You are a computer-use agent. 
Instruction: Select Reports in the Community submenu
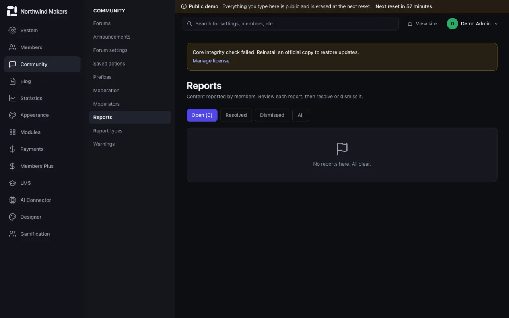pyautogui.click(x=130, y=117)
